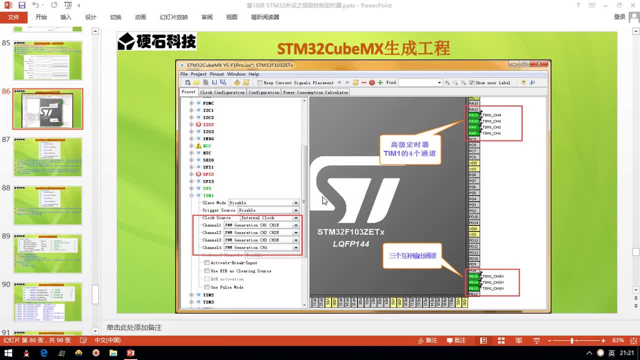Open Edge browser from taskbar
The image size is (640, 360).
[x=44, y=353]
